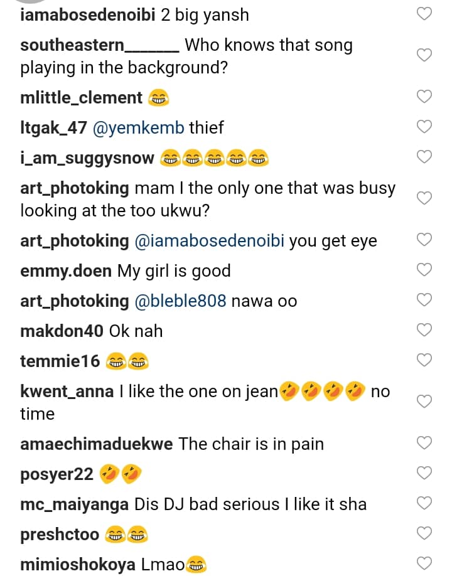Screen dimensions: 452x576
Task: Visit amaechimaduekwe's profile via username
Action: 97,444
